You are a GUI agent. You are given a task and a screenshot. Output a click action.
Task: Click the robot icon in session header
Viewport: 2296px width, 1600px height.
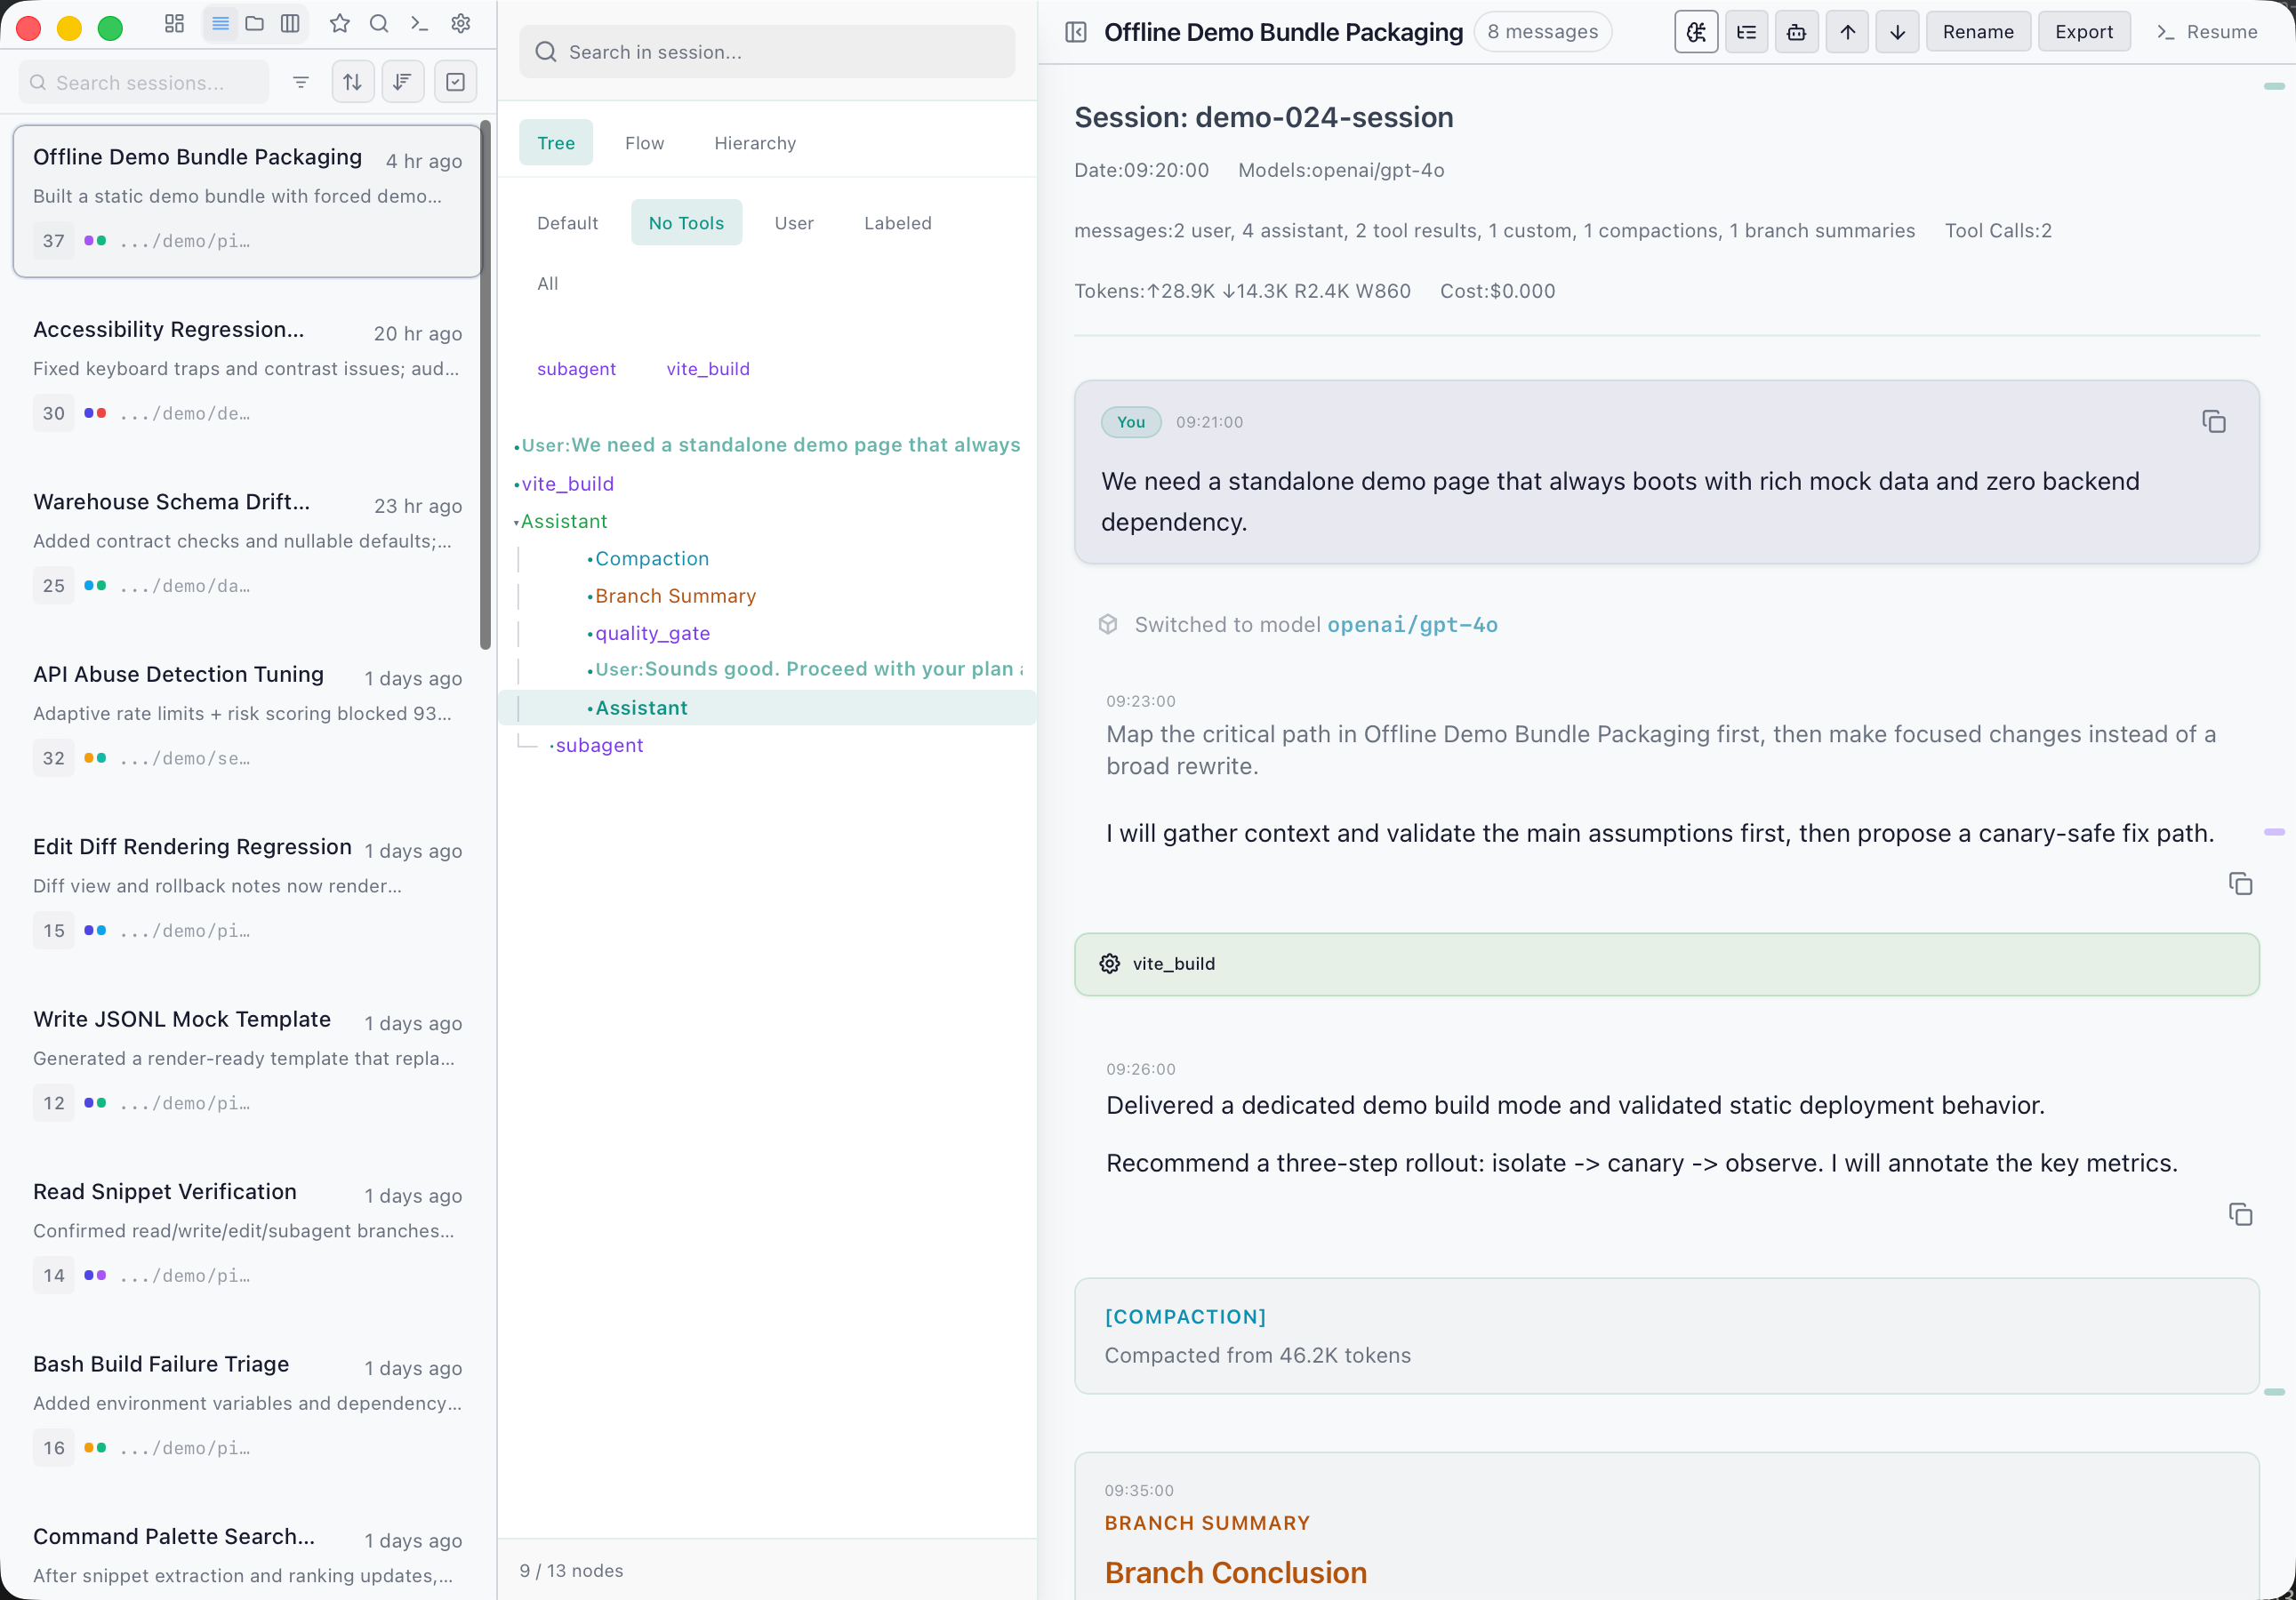tap(1796, 32)
